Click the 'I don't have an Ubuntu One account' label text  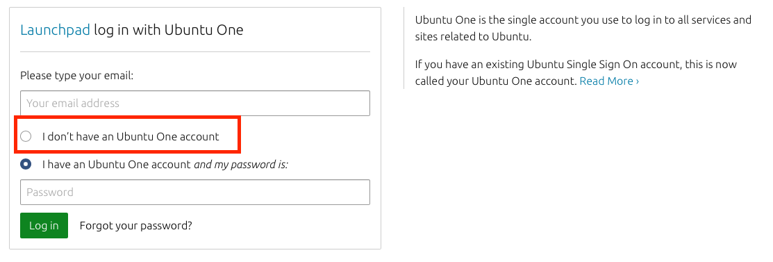[x=131, y=137]
